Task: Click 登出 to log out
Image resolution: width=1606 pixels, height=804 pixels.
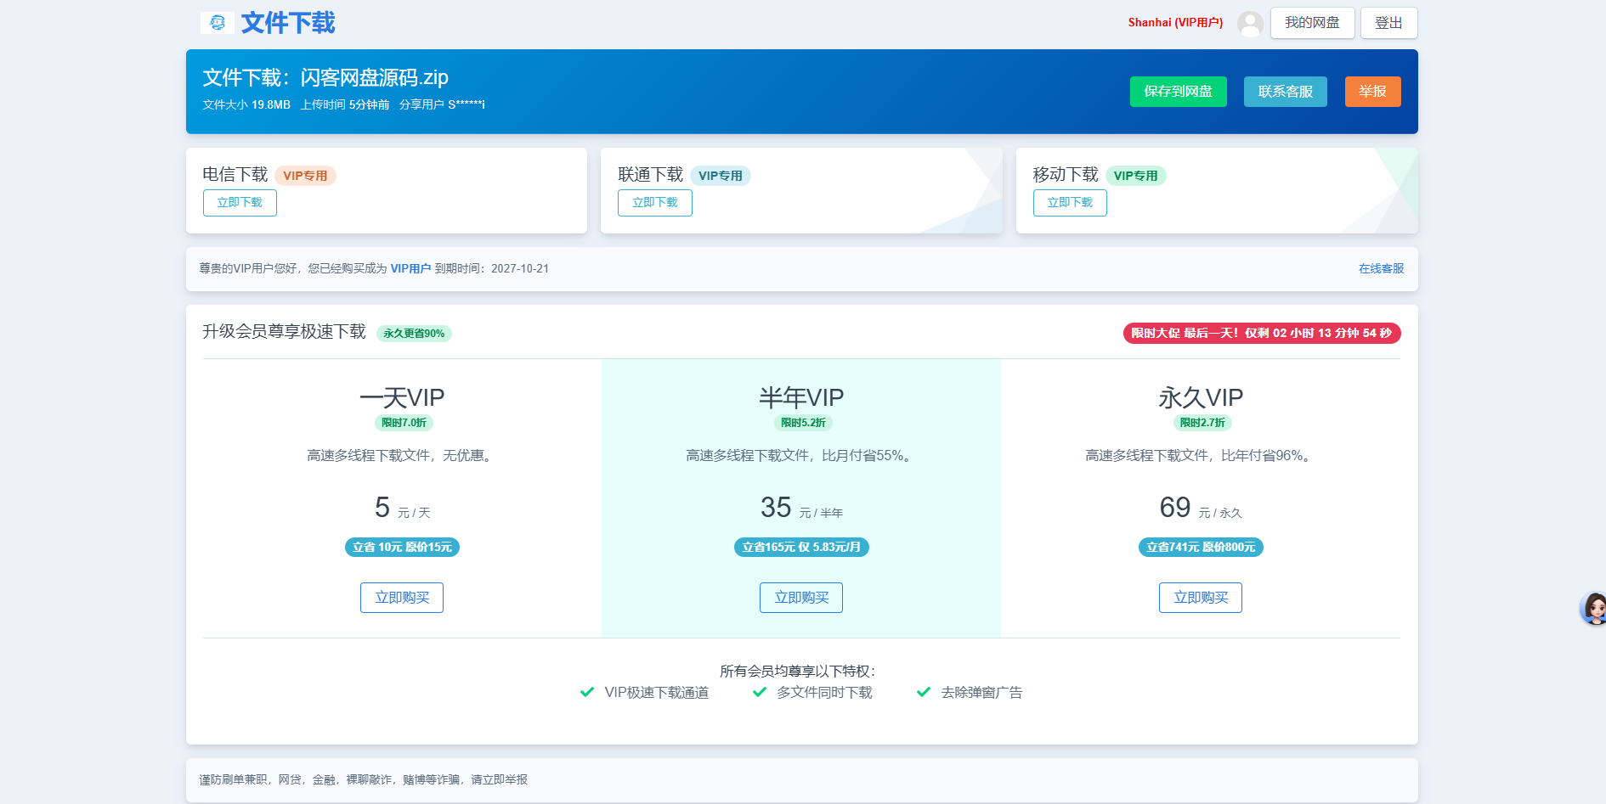Action: click(1388, 23)
